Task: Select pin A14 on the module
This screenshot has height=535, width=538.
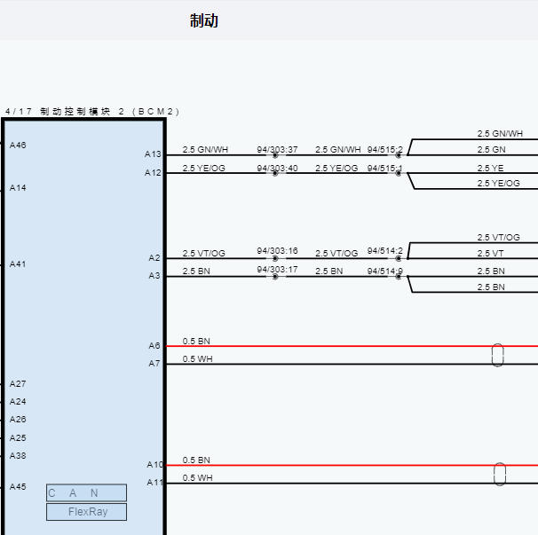Action: coord(18,187)
